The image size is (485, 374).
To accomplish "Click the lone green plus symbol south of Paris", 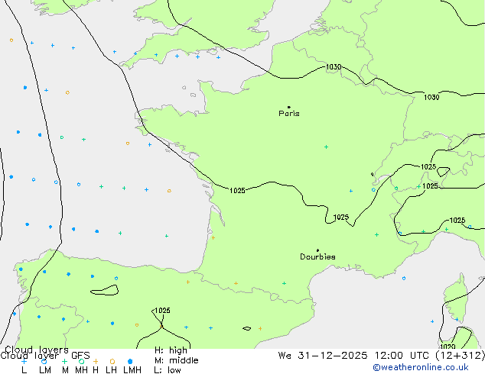I will [x=326, y=147].
